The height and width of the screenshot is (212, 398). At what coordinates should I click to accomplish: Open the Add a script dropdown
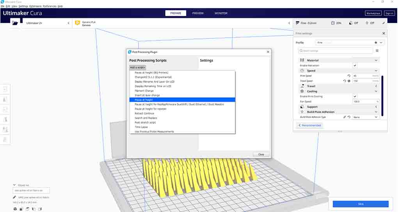137,68
